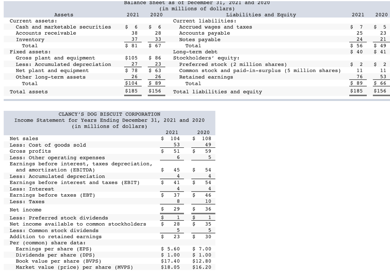
Task: Click the 2021 retained earnings value 76
Action: [360, 77]
